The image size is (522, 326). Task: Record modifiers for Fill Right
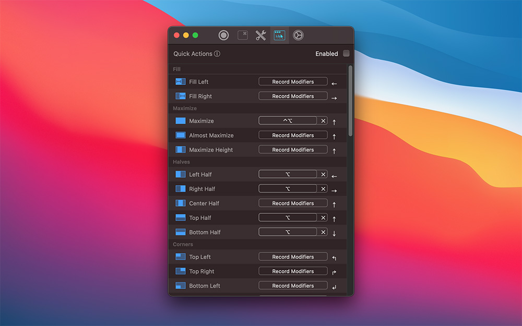coord(293,96)
